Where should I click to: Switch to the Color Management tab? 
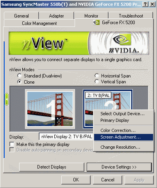click(39, 23)
